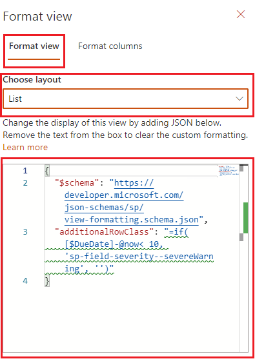
Task: Click line number 4 in the gutter
Action: click(x=25, y=281)
